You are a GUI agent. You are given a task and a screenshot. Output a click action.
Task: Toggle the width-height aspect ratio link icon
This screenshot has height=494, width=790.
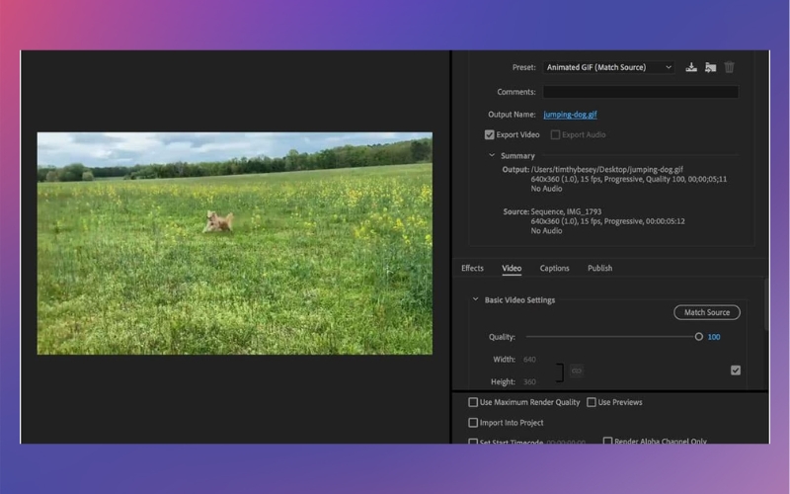pyautogui.click(x=577, y=370)
